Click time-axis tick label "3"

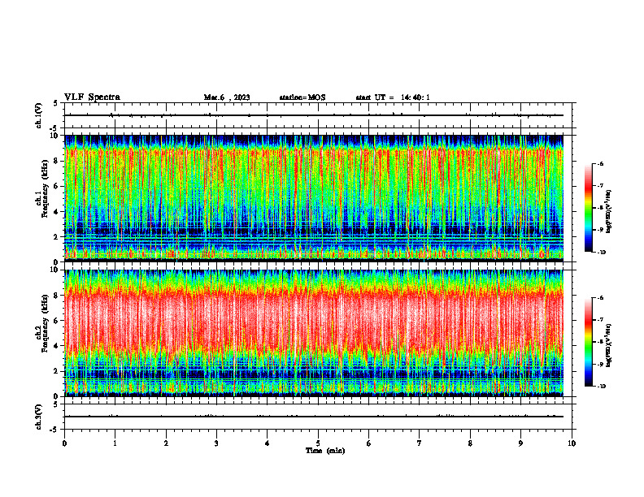(216, 443)
